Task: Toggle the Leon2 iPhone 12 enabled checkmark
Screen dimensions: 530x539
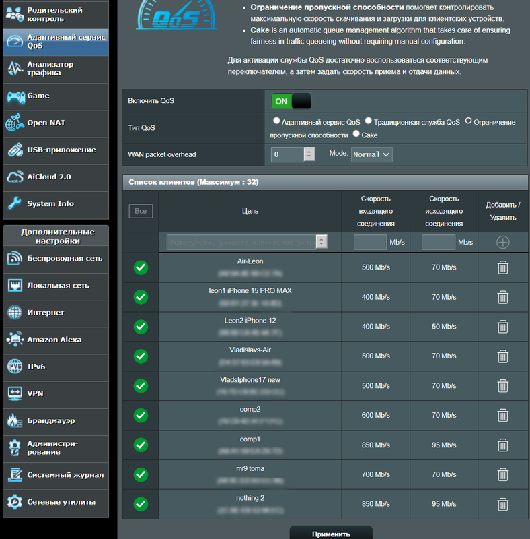Action: pyautogui.click(x=141, y=327)
